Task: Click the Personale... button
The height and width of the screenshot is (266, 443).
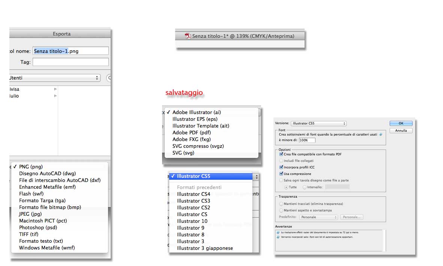Action: 352,217
